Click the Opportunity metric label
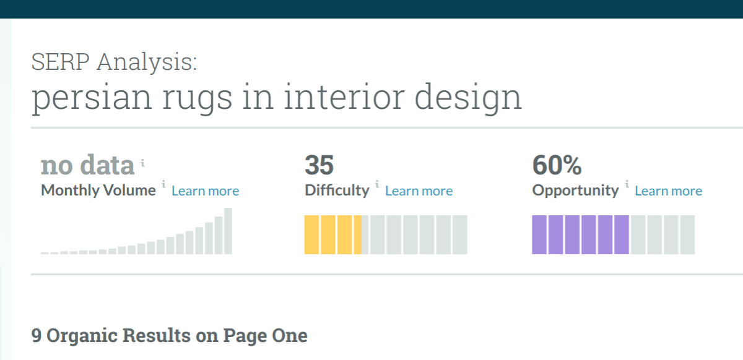 [575, 191]
